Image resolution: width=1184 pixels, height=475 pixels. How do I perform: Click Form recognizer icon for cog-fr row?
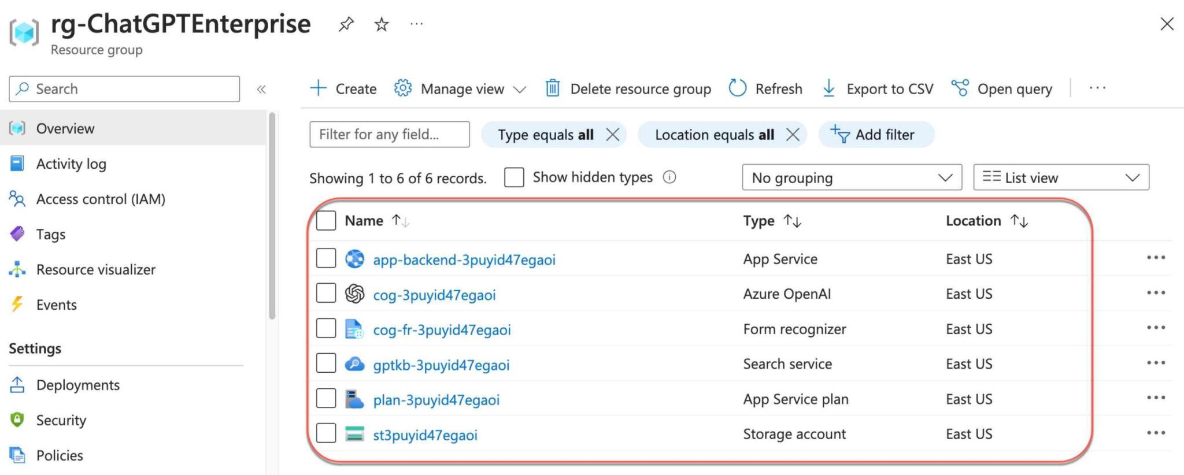[354, 329]
